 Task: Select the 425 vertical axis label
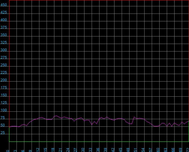coord(4,12)
